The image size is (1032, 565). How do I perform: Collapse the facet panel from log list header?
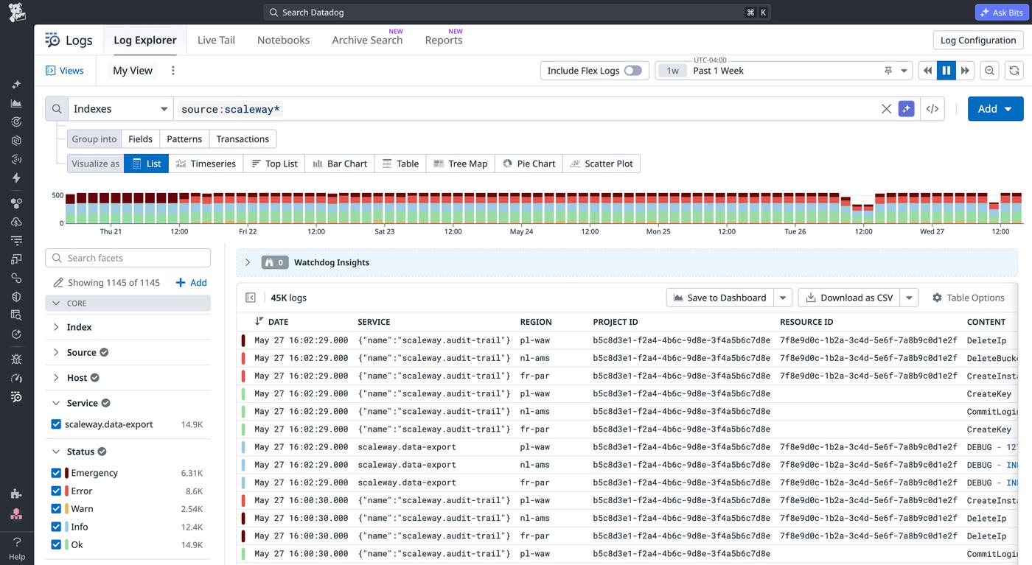[251, 298]
